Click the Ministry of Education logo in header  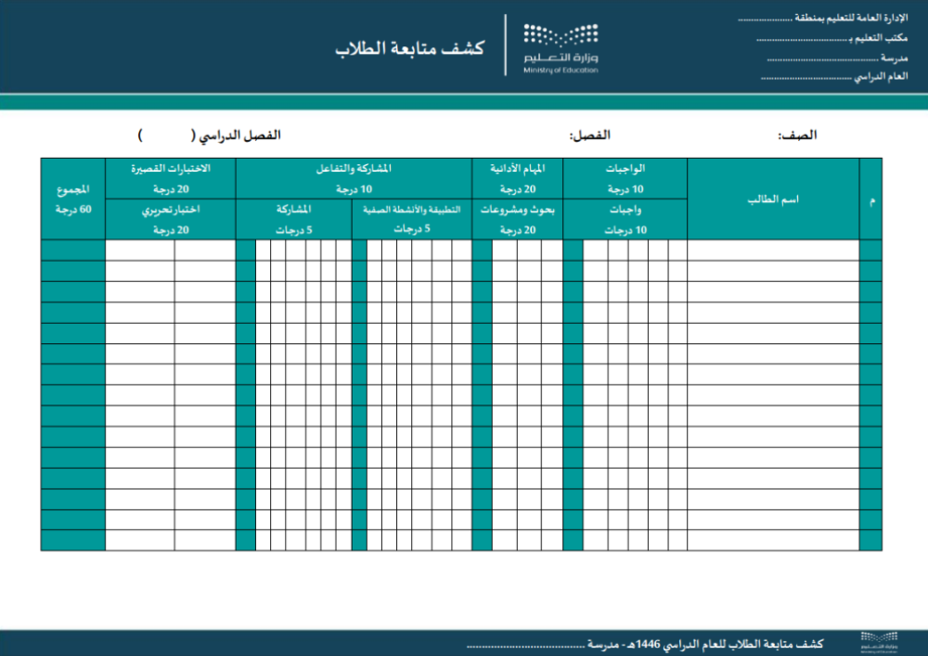pos(561,46)
